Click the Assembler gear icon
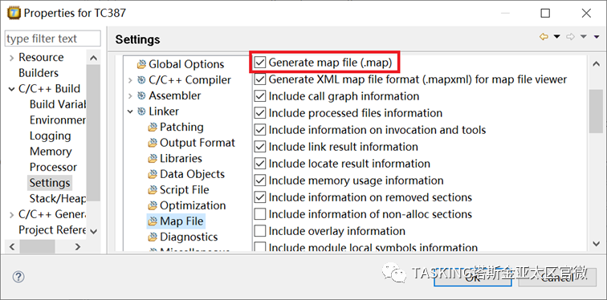 pyautogui.click(x=141, y=96)
